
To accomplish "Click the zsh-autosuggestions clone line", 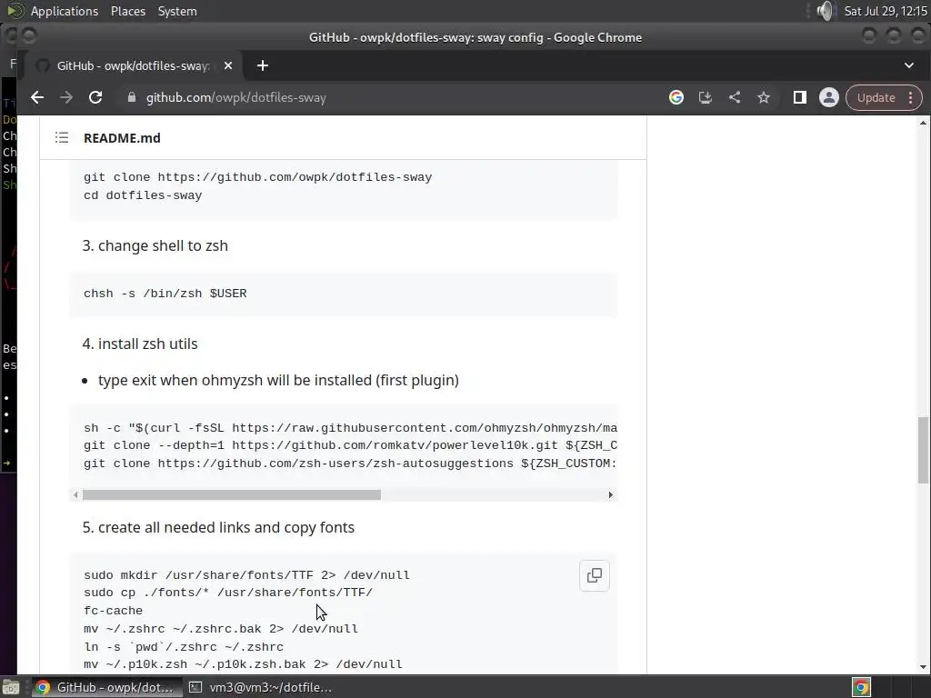I will click(x=350, y=463).
